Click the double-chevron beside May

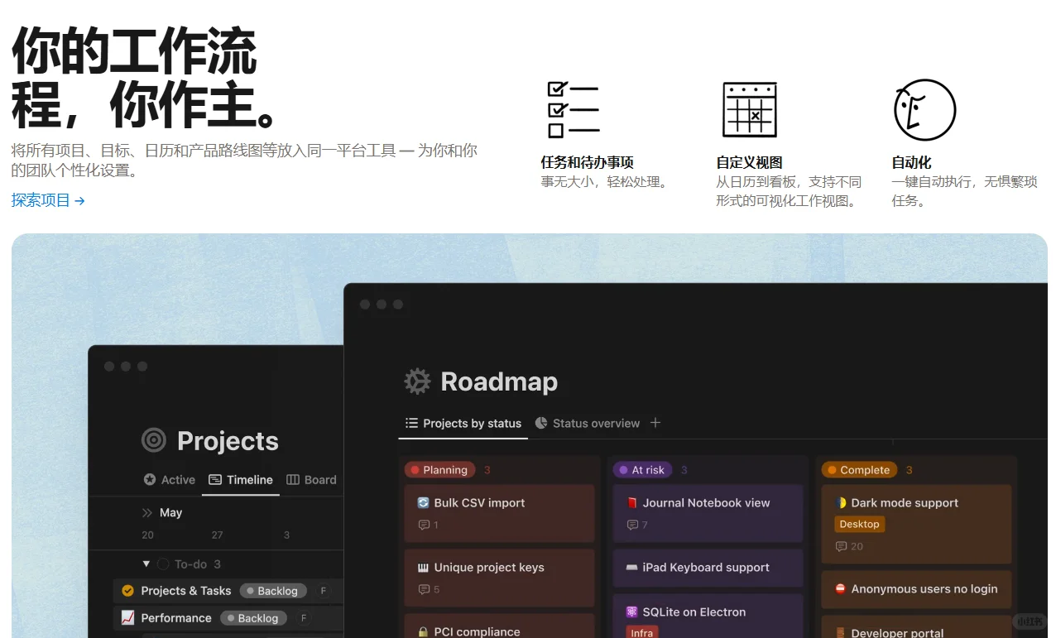point(149,512)
